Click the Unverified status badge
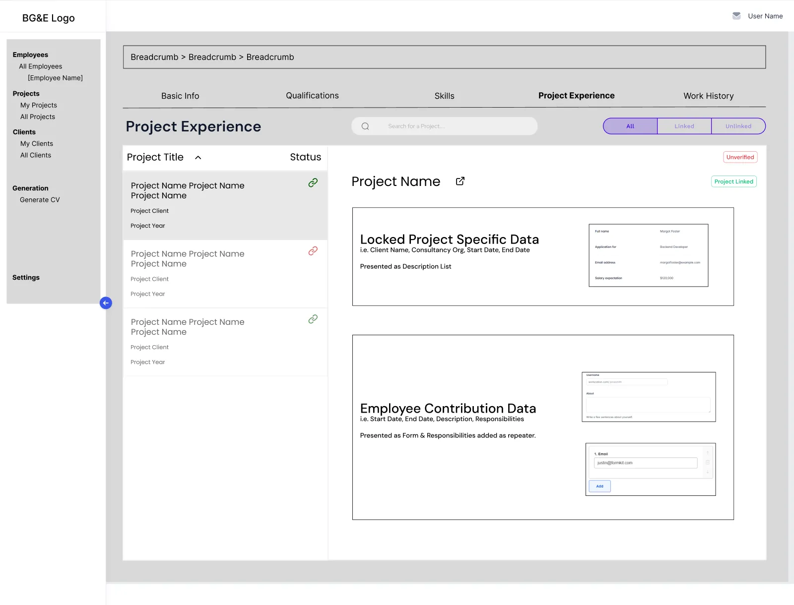Image resolution: width=794 pixels, height=605 pixels. tap(740, 157)
